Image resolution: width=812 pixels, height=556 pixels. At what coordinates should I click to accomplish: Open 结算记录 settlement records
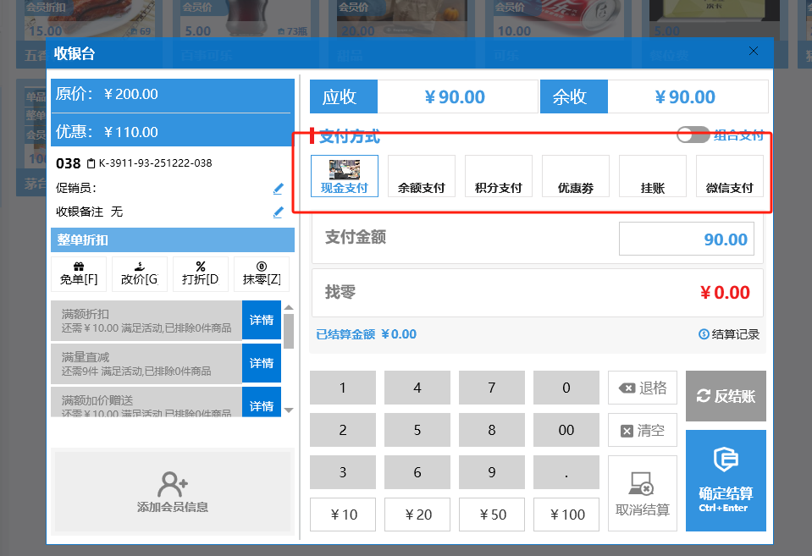(729, 334)
